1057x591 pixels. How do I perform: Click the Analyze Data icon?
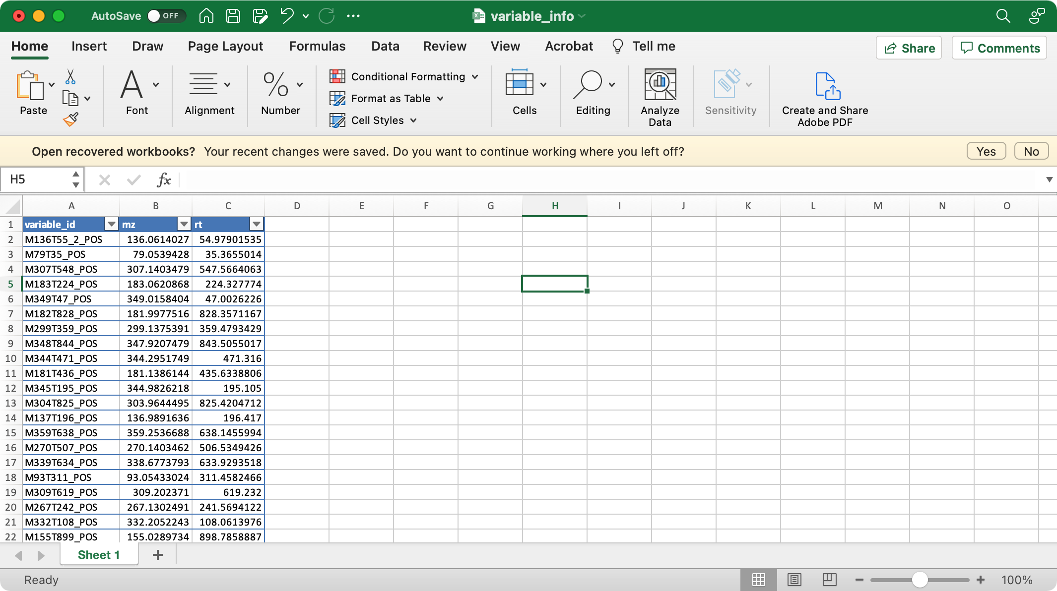(660, 84)
